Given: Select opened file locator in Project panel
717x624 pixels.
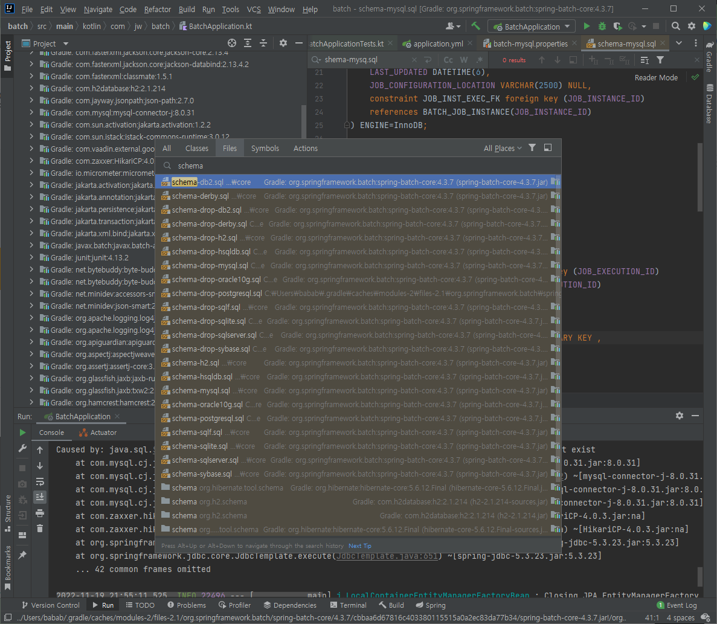Looking at the screenshot, I should pyautogui.click(x=232, y=43).
